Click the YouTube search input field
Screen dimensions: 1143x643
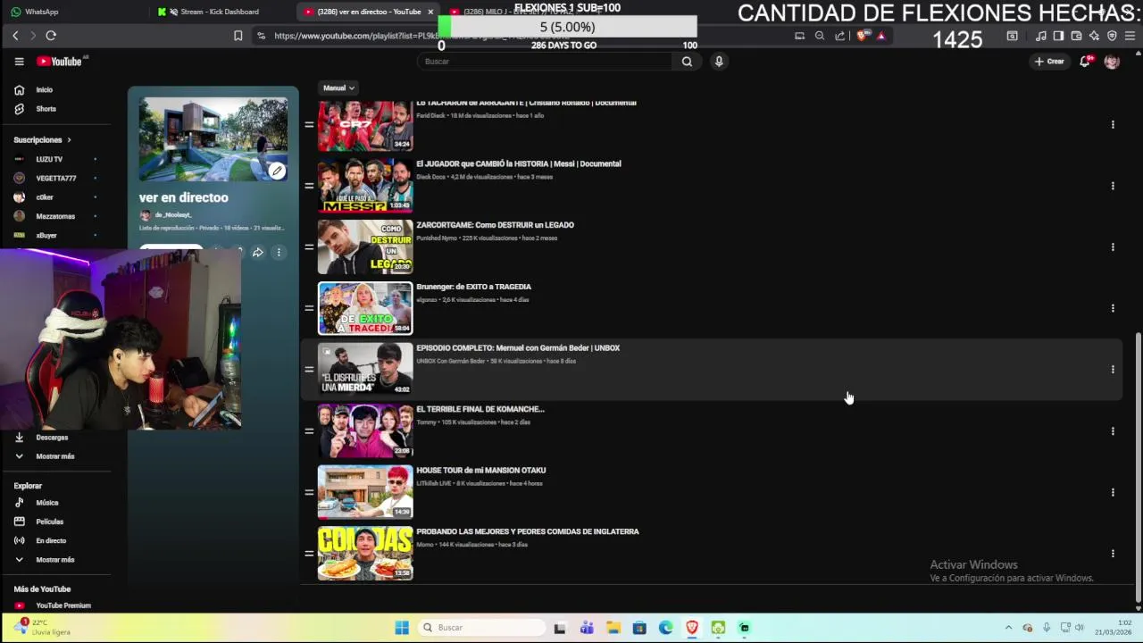coord(546,62)
